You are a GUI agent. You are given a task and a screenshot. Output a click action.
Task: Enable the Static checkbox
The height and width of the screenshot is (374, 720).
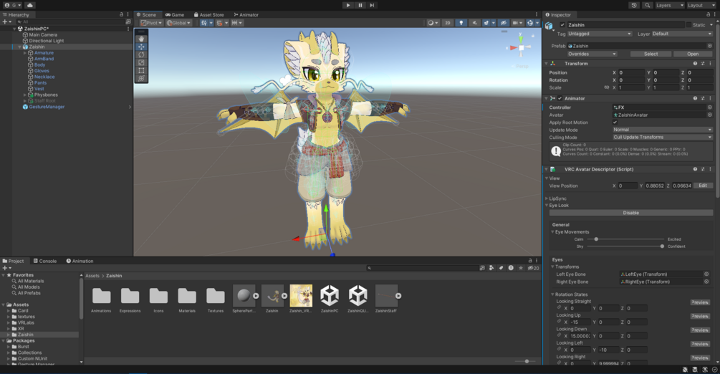[x=688, y=25]
